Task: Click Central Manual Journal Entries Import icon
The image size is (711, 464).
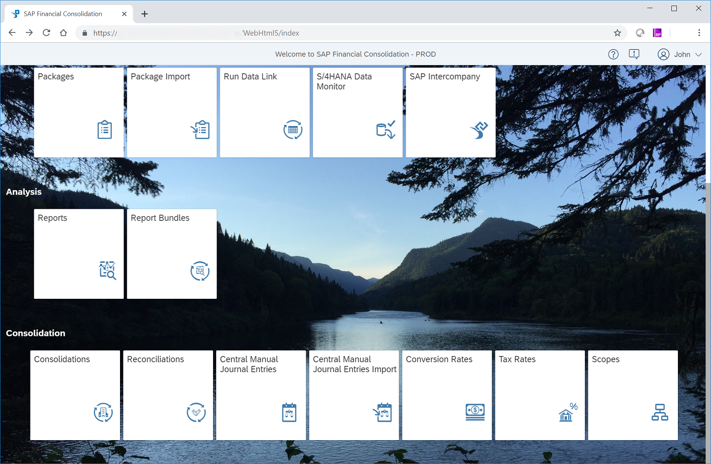Action: (x=382, y=412)
